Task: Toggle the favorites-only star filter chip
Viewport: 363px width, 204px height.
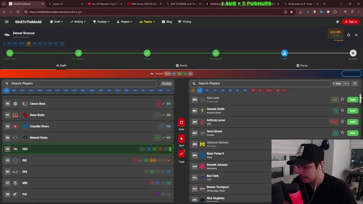Action: [193, 90]
